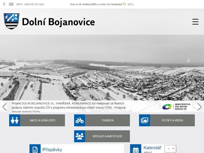Image resolution: width=204 pixels, height=153 pixels.
Task: Open the hamburger menu
Action: [195, 22]
